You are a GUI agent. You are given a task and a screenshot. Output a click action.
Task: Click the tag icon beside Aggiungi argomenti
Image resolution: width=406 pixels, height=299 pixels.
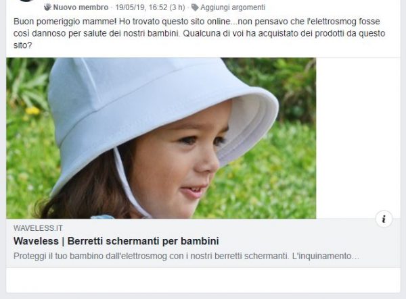195,7
